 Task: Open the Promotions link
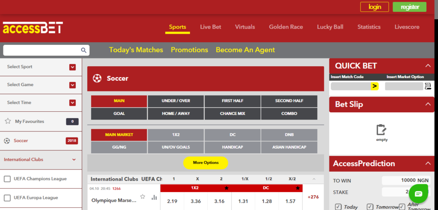[189, 50]
